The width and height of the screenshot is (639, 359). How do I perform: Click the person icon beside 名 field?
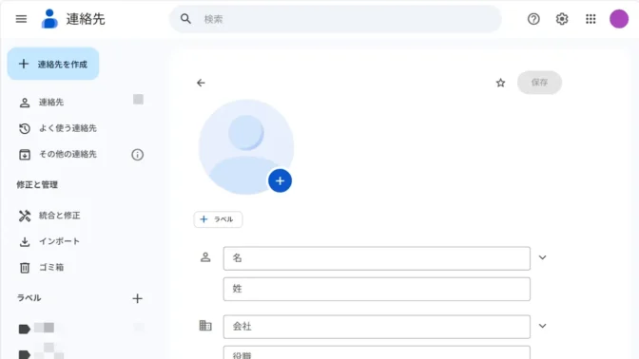205,257
